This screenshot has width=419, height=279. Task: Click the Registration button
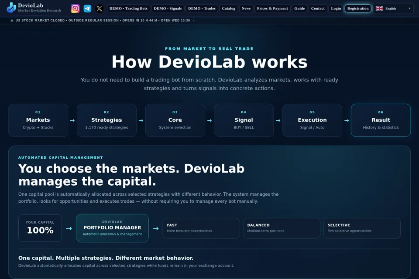(x=358, y=9)
